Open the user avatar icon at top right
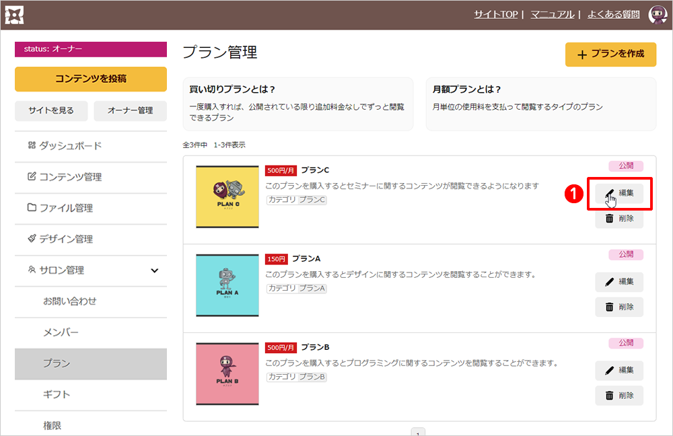The height and width of the screenshot is (436, 673). pos(657,14)
